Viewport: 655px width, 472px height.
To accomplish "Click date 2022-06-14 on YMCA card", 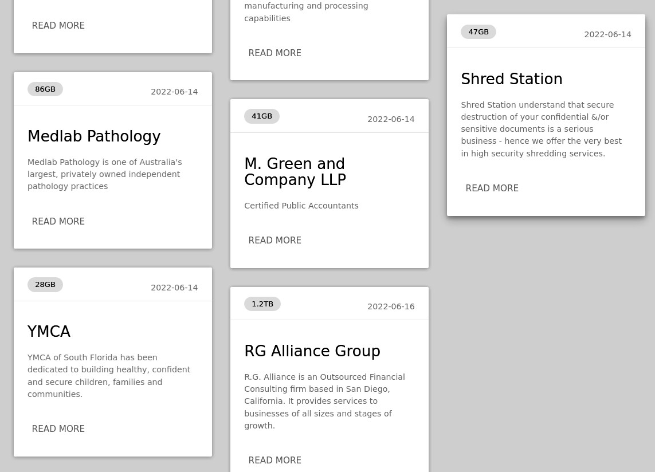I will 174,288.
